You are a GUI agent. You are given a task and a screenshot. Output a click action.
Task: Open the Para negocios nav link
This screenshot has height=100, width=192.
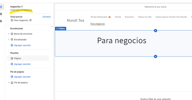pos(98,24)
